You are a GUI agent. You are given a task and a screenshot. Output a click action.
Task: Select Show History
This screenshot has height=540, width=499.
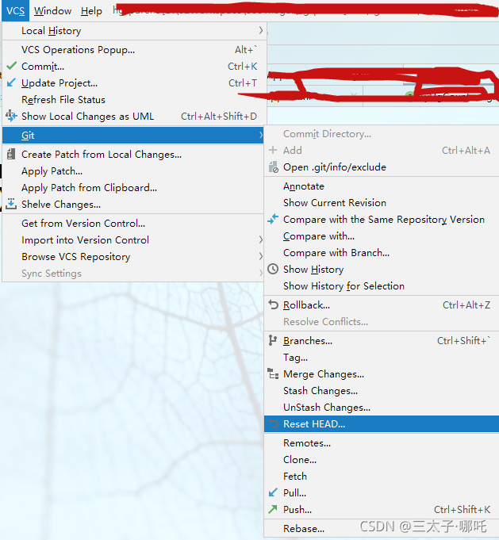coord(382,270)
